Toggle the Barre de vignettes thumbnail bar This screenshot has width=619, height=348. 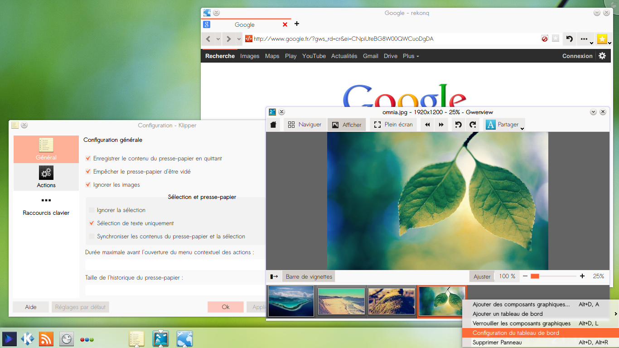pos(309,276)
